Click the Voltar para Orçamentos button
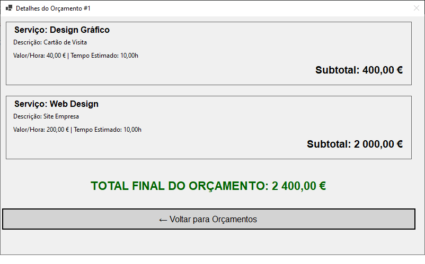The width and height of the screenshot is (425, 264). click(208, 219)
